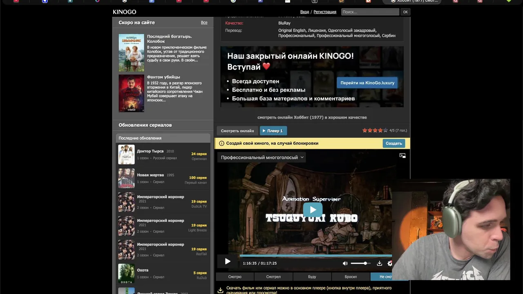
Task: Mute the player with the speaker icon
Action: click(x=345, y=263)
